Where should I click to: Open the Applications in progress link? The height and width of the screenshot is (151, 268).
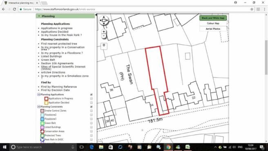(56, 28)
